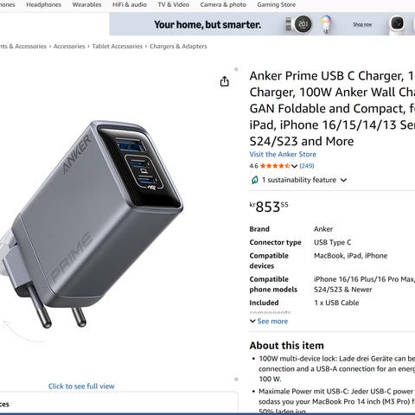415x415 pixels.
Task: Click to see full view link
Action: (x=81, y=386)
